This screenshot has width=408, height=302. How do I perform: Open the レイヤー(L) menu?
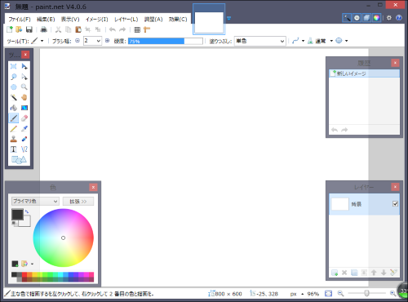point(126,20)
